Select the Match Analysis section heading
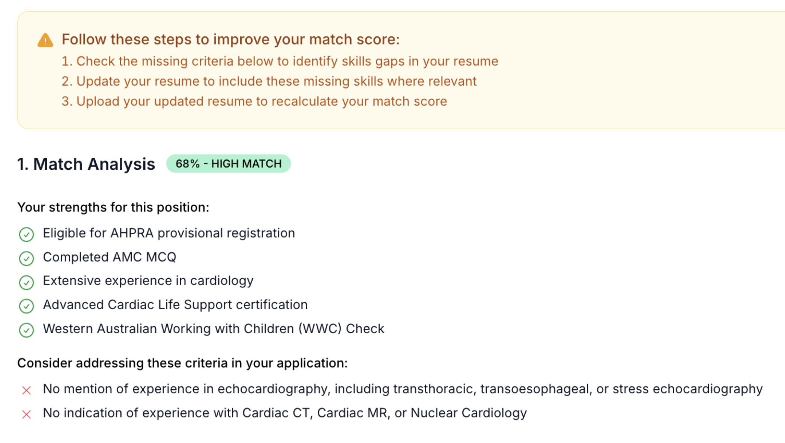This screenshot has width=785, height=443. coord(86,164)
